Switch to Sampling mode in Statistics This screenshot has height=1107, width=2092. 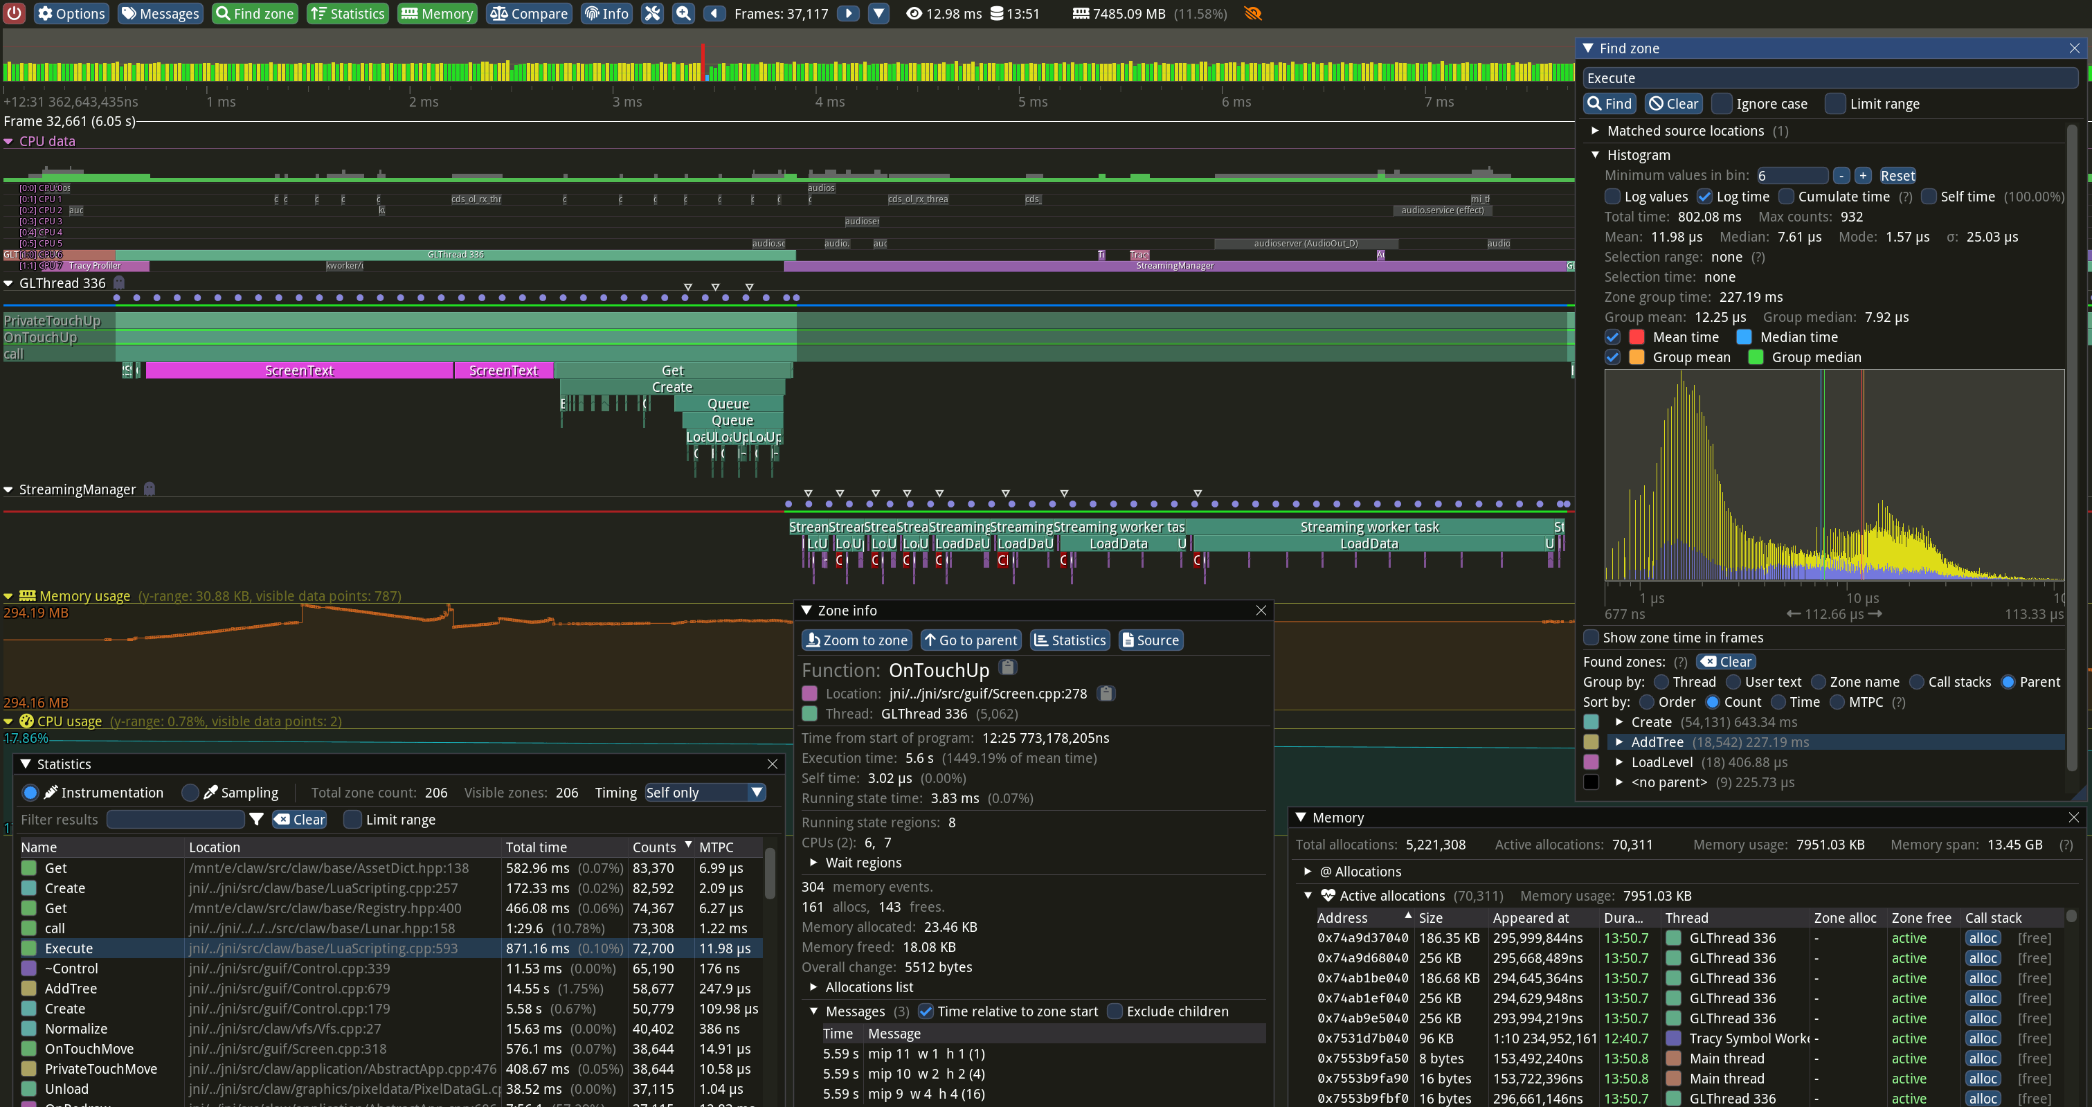pos(192,792)
